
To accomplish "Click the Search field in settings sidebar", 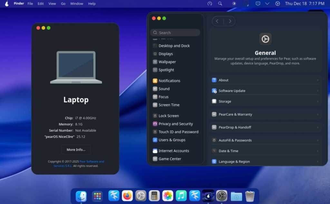I will coord(175,33).
